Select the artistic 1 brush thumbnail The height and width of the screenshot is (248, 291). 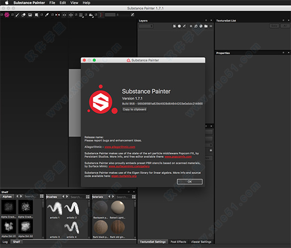55,208
